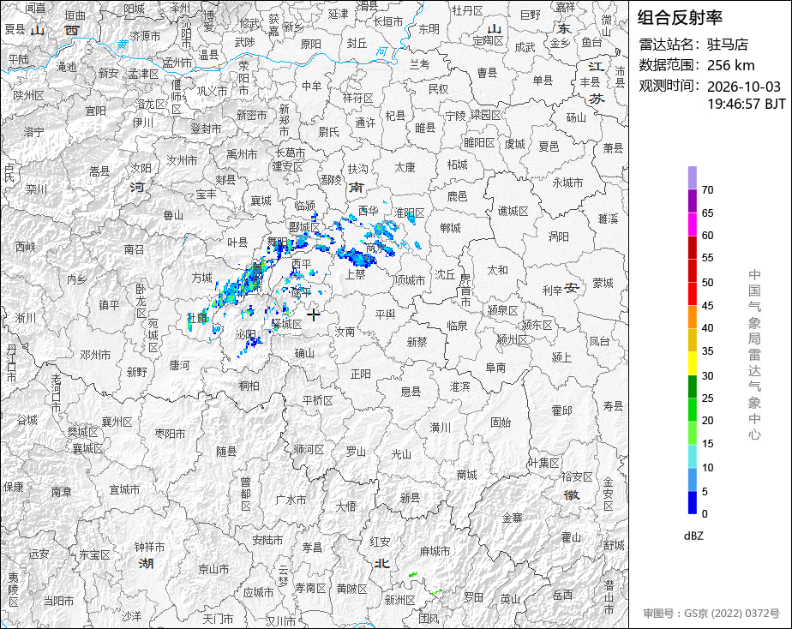The image size is (792, 629).
Task: Select the magenta 60–65 dBZ legend band
Action: coord(692,225)
